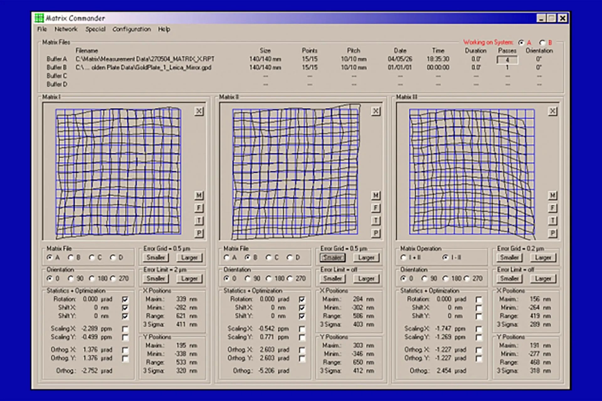Uncheck Rotation optimization in Matrix II
The width and height of the screenshot is (602, 401).
[302, 299]
